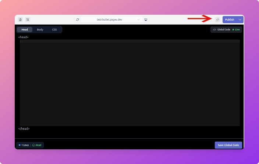Image resolution: width=259 pixels, height=164 pixels.
Task: Click the fullscreen collapse icon
Action: (28, 19)
